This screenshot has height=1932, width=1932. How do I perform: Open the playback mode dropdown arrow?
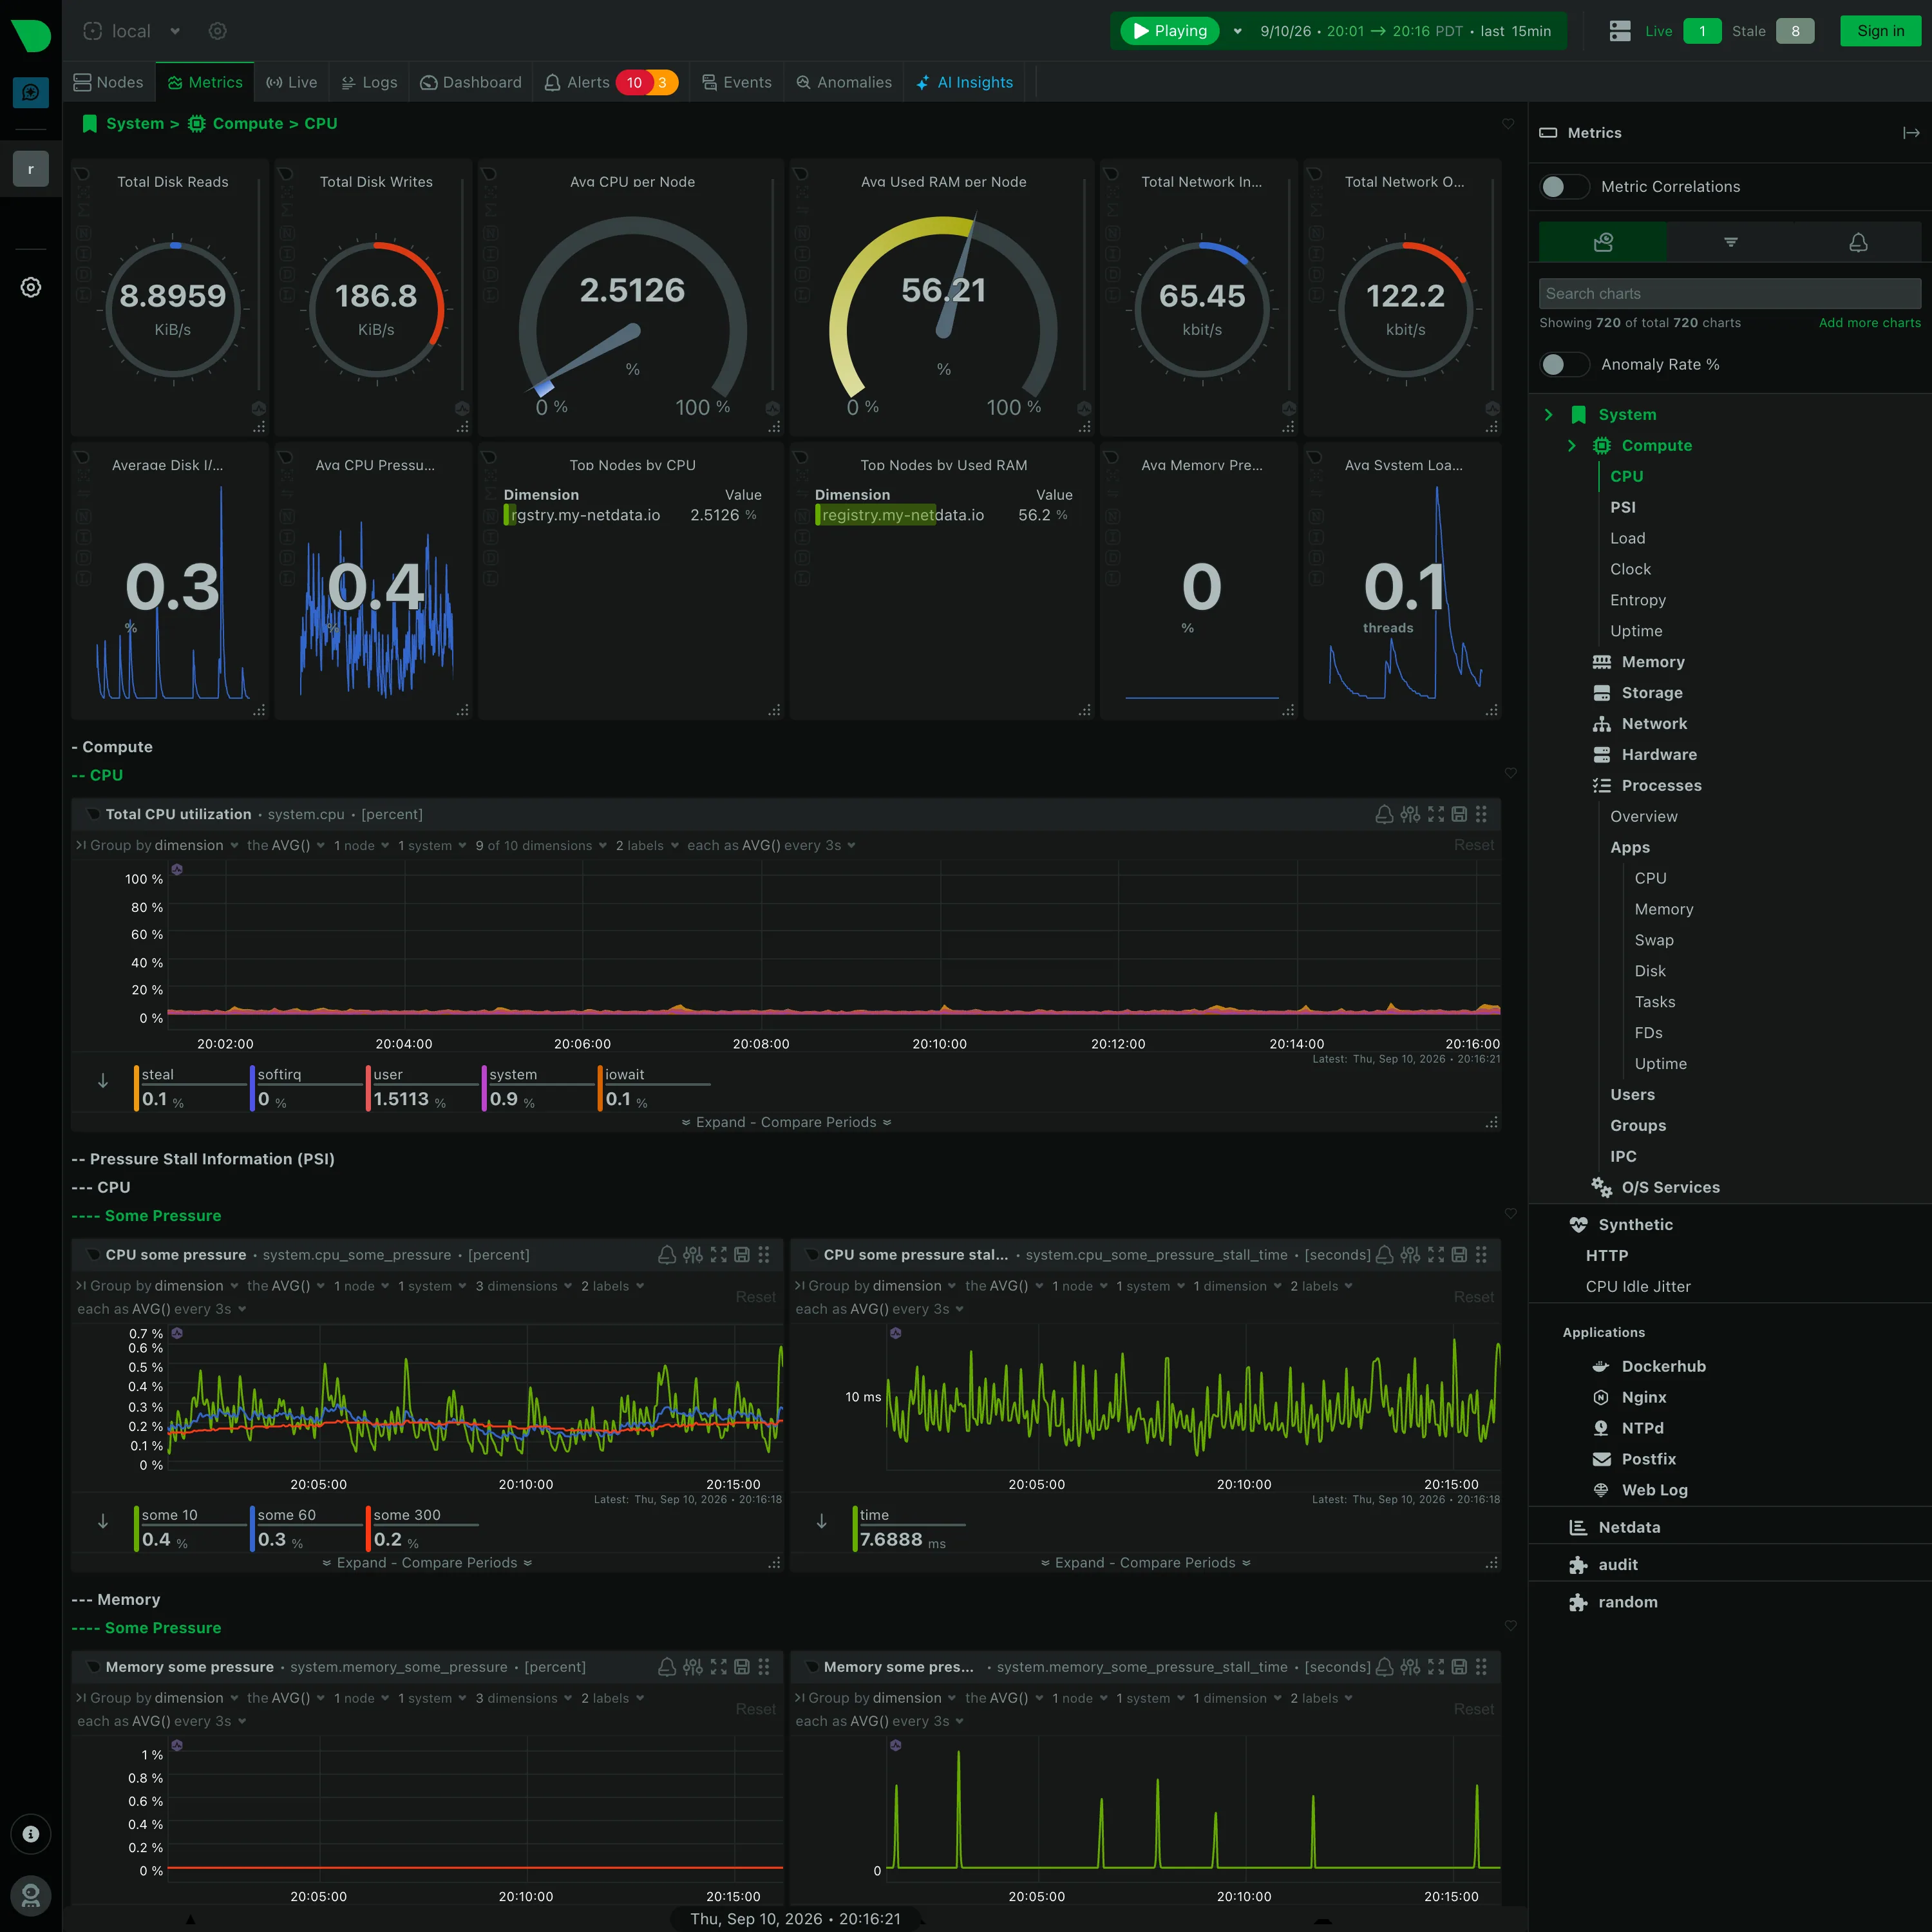point(1237,31)
